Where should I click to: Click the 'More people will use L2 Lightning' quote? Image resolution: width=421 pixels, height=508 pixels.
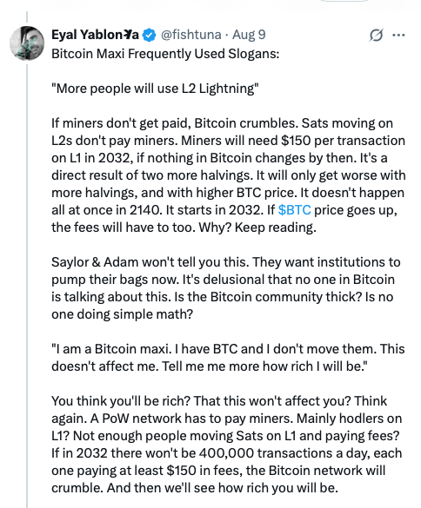[155, 89]
